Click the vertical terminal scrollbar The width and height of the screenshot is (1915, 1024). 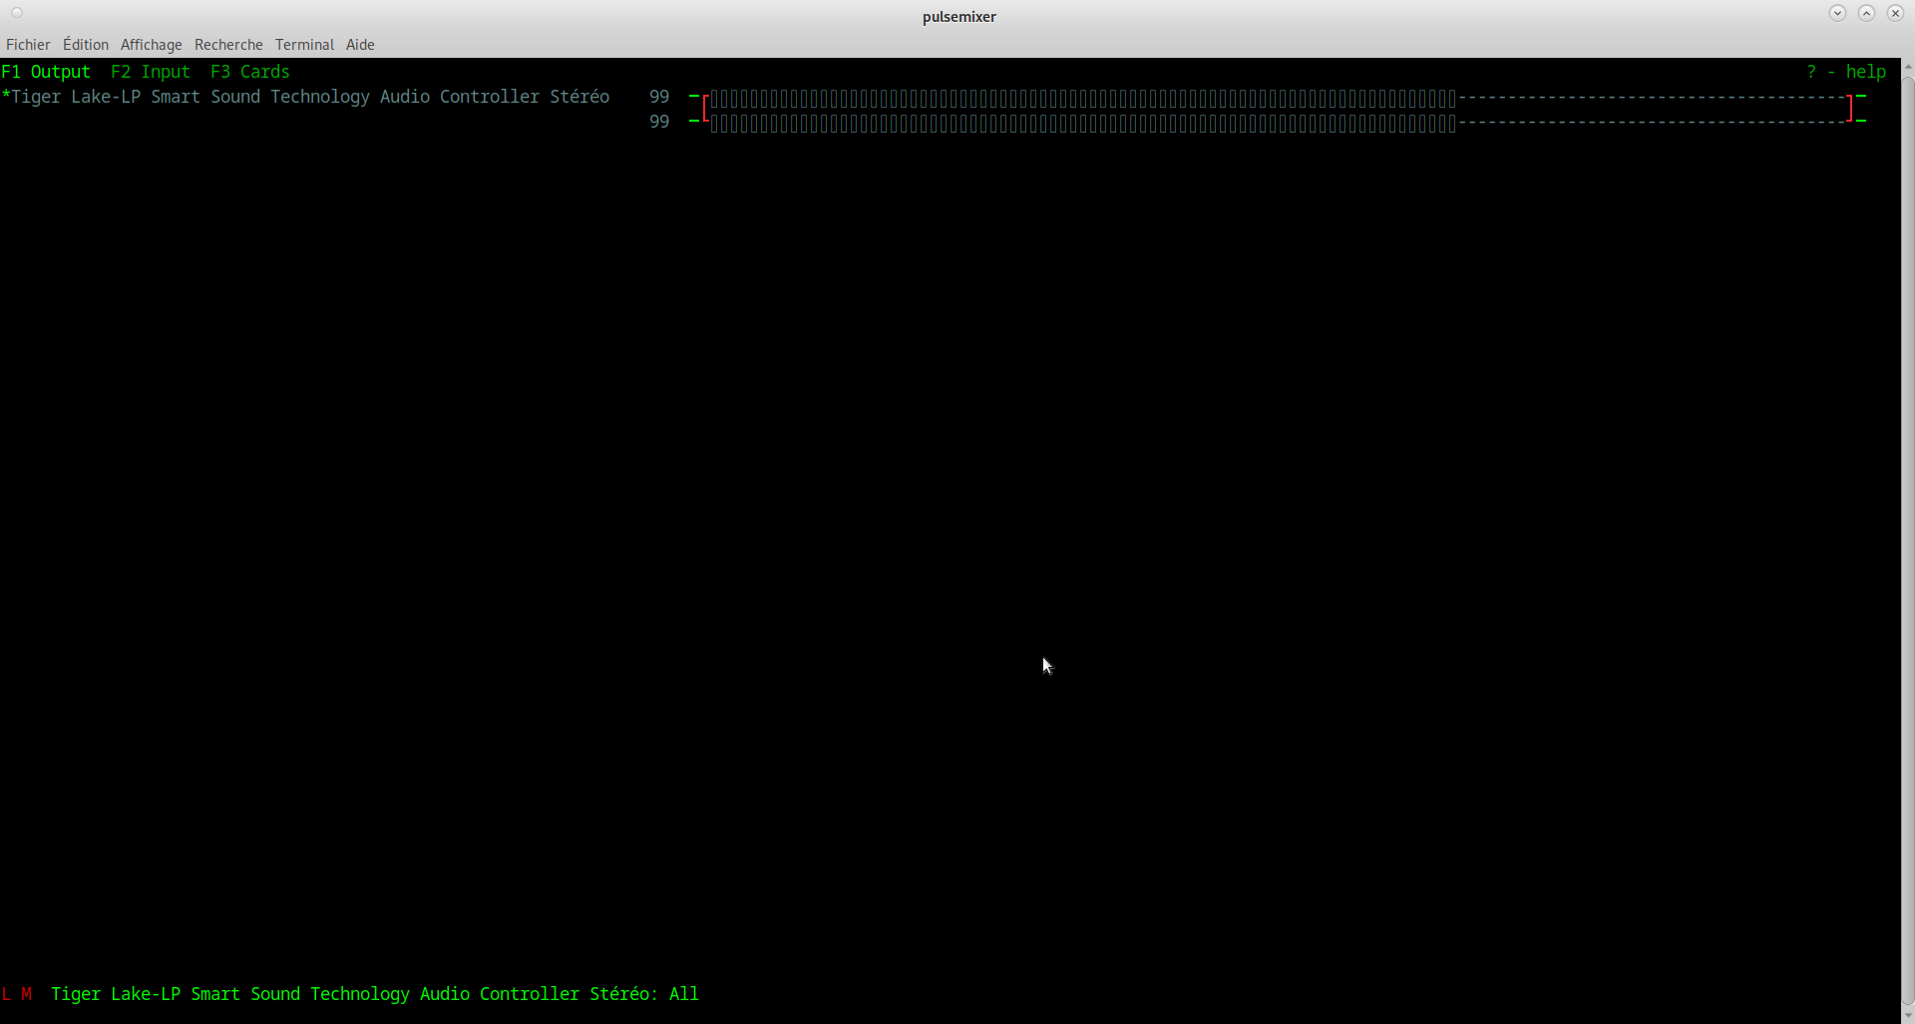tap(1907, 538)
